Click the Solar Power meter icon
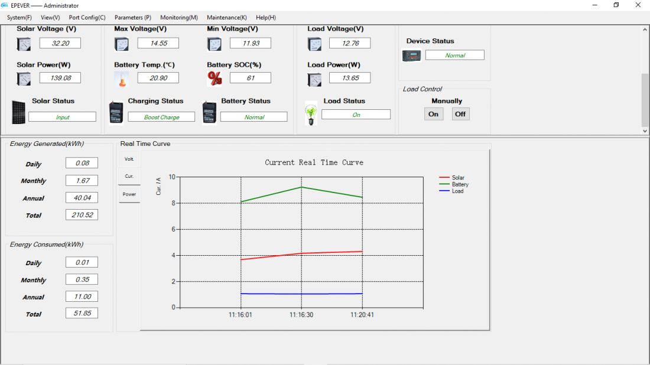Screen dimensions: 650x365 pos(24,79)
